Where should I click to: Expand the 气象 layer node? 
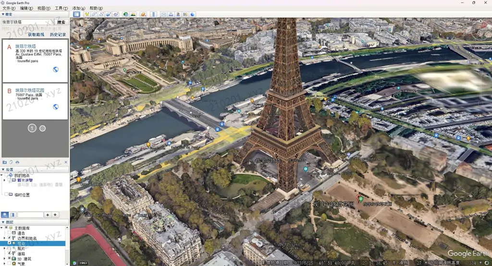coord(4,264)
